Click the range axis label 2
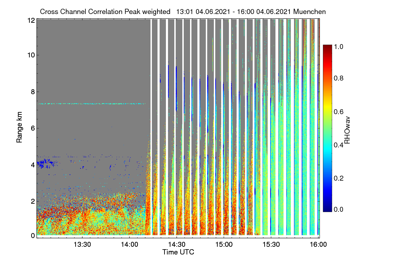 33,201
